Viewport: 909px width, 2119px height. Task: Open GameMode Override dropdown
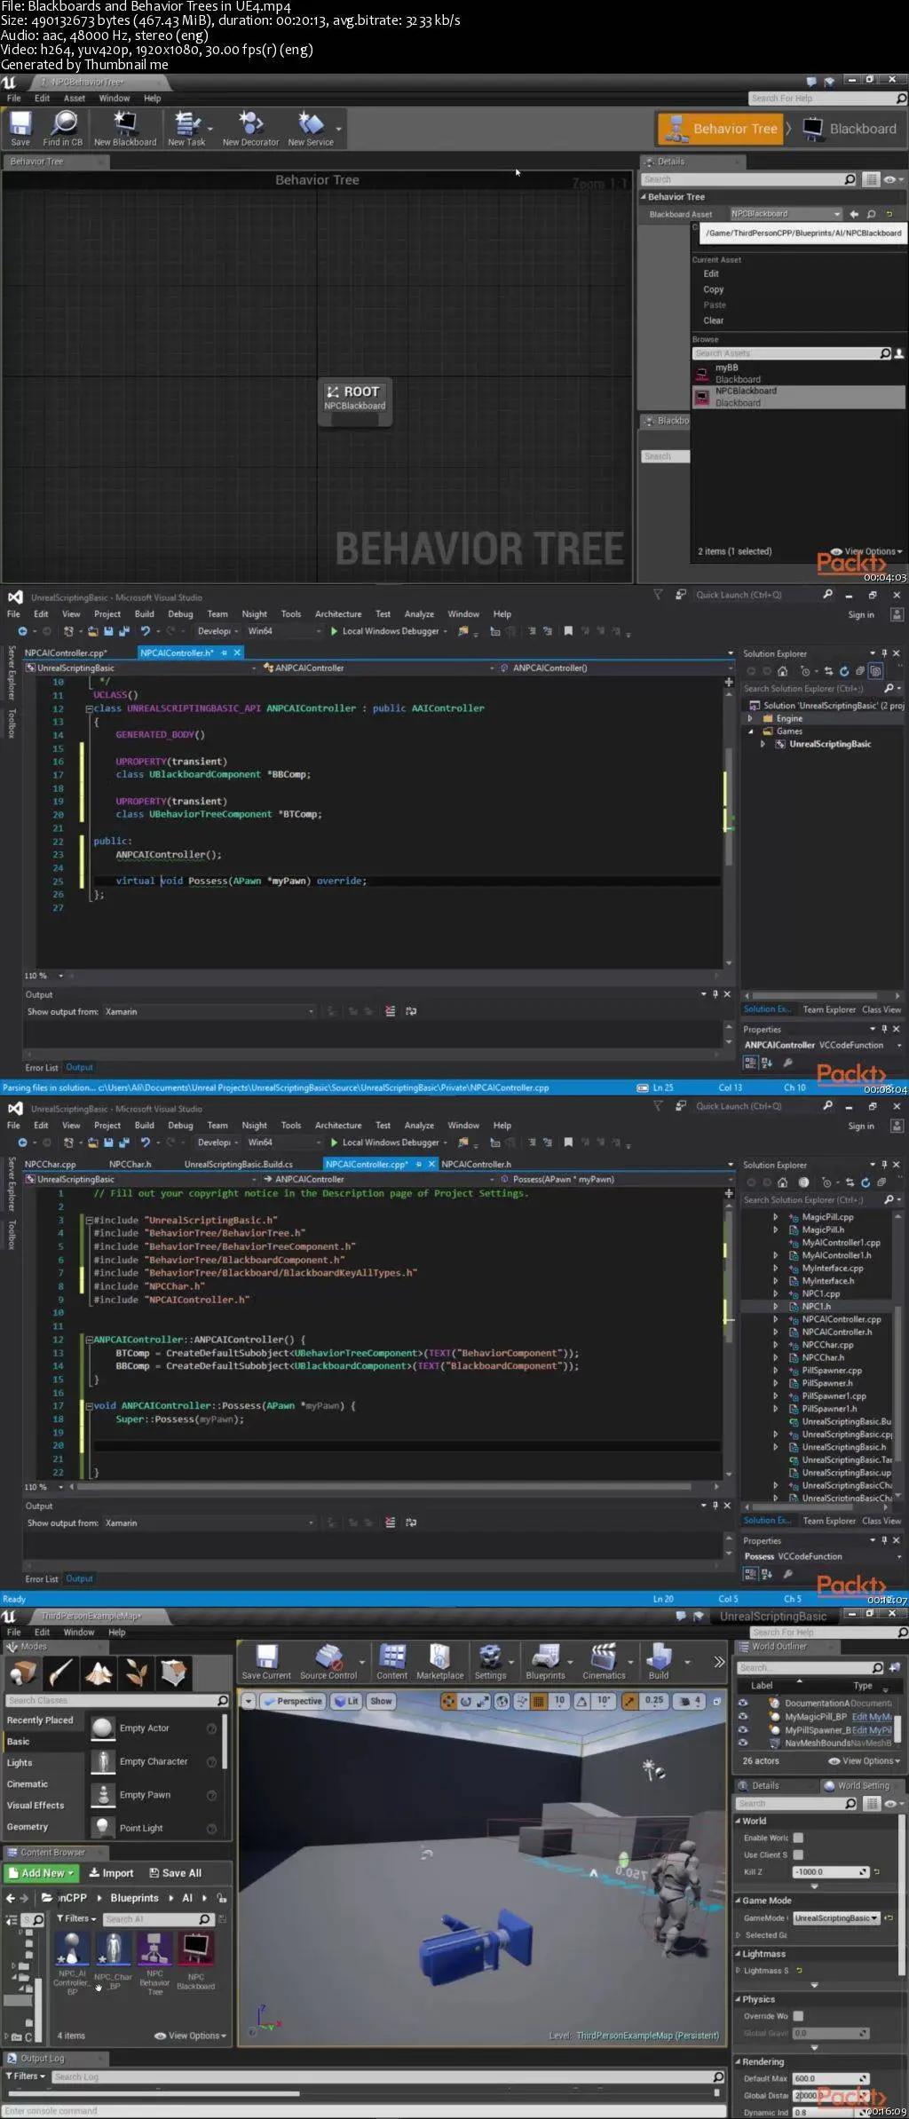(x=835, y=1918)
